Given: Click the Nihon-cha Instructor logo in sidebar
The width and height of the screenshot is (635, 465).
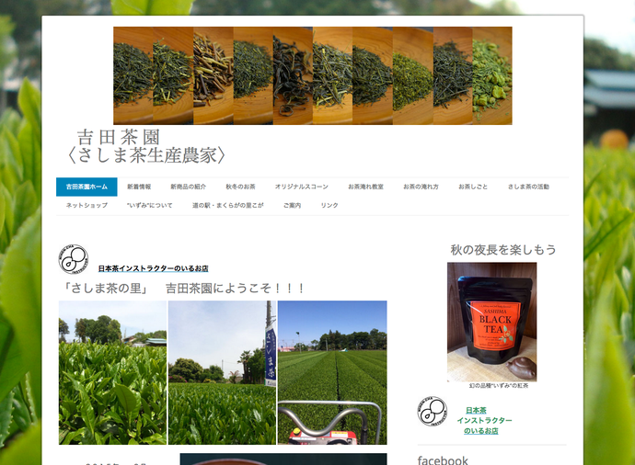Looking at the screenshot, I should (x=433, y=411).
